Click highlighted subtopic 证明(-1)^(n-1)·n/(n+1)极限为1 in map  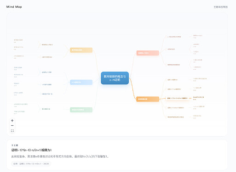177,98
